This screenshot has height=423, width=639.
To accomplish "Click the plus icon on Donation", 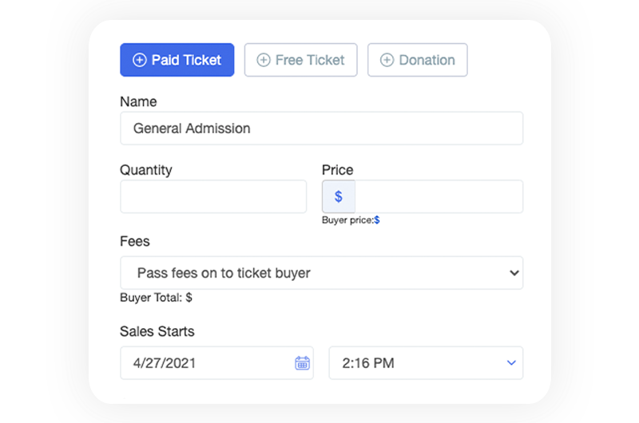I will pos(387,60).
